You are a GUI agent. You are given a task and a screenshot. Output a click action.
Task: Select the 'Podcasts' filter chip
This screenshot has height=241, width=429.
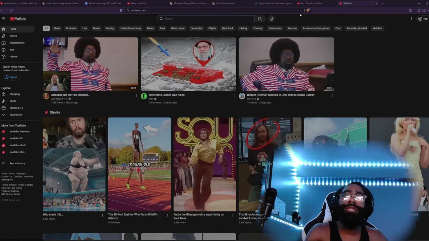click(71, 28)
